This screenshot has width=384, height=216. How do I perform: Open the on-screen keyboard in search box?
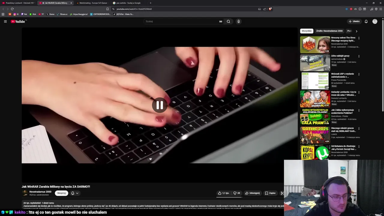pyautogui.click(x=220, y=21)
